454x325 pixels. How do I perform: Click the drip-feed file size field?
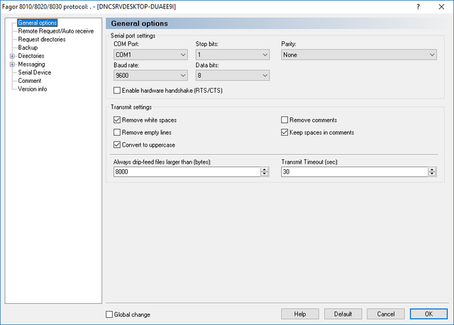point(187,171)
